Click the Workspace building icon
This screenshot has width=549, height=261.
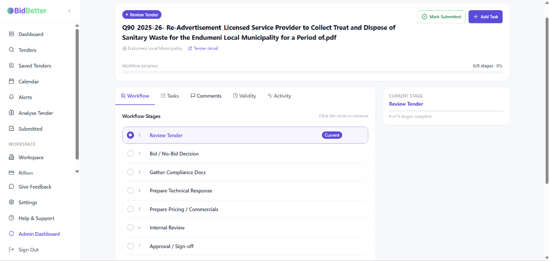click(x=12, y=157)
